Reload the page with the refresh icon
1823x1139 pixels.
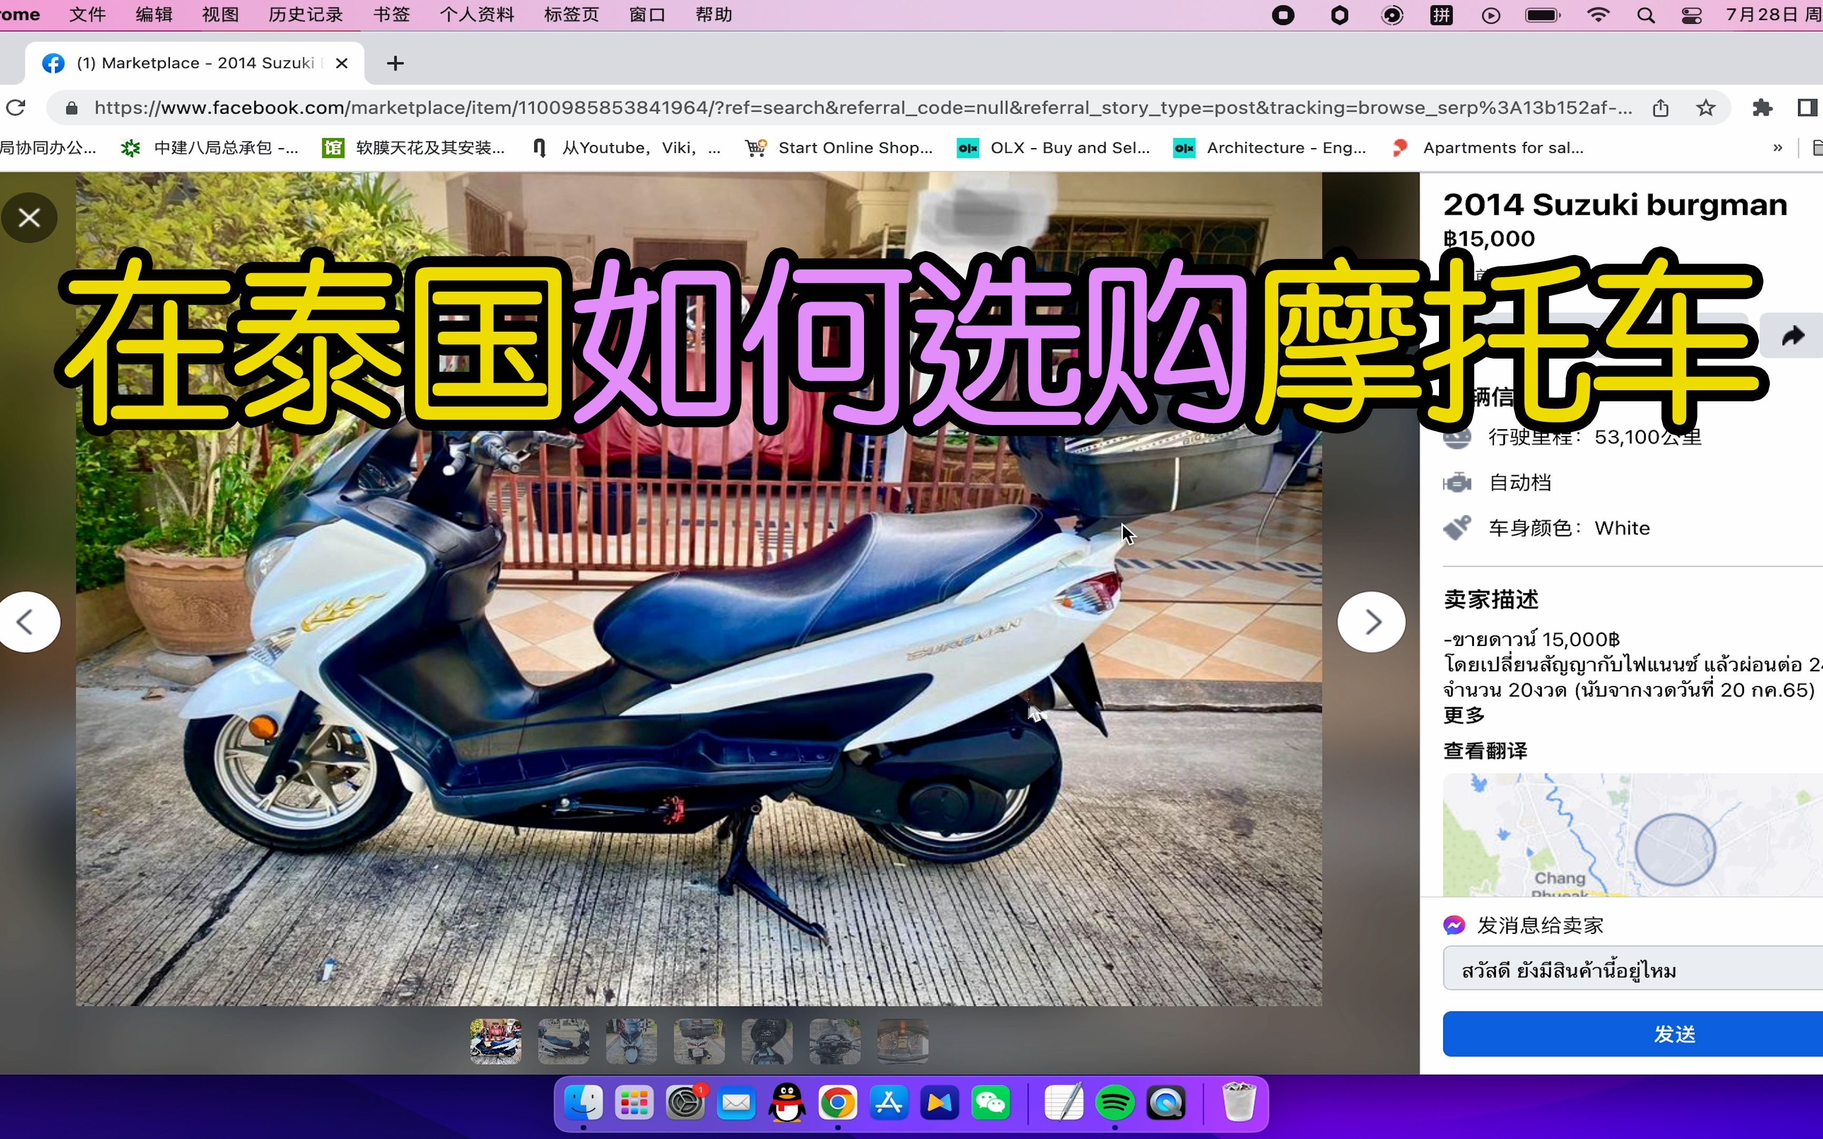click(x=16, y=108)
